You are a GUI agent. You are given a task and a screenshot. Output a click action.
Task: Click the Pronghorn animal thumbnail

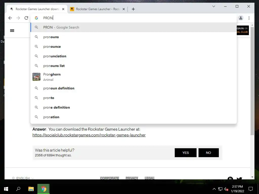[x=36, y=77]
